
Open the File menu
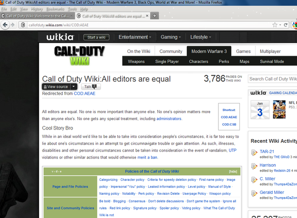point(4,9)
